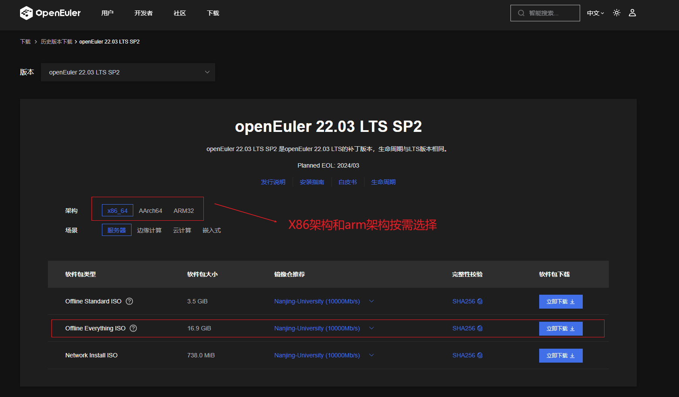Select x86_64 architecture
This screenshot has width=679, height=397.
coord(118,211)
